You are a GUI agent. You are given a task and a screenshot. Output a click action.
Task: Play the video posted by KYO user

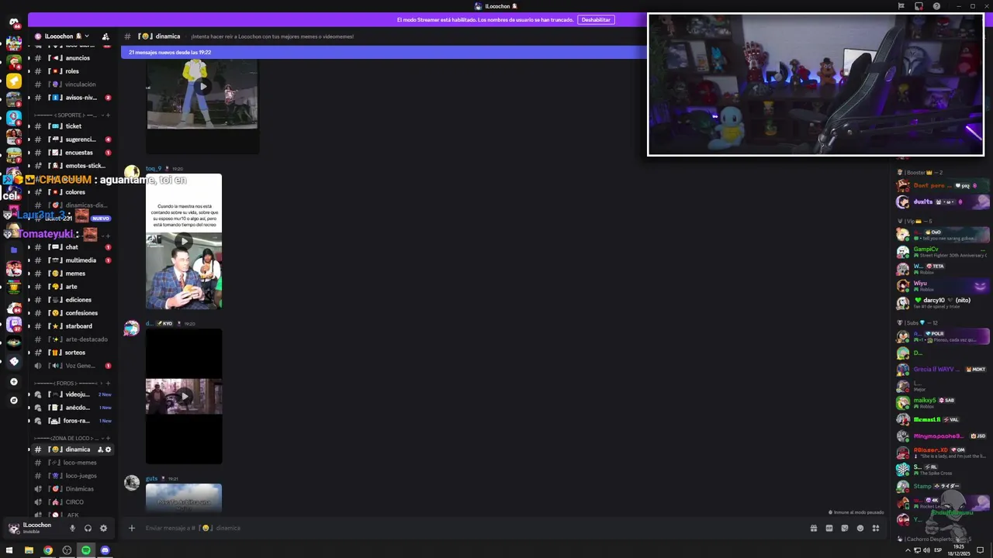[x=184, y=396]
